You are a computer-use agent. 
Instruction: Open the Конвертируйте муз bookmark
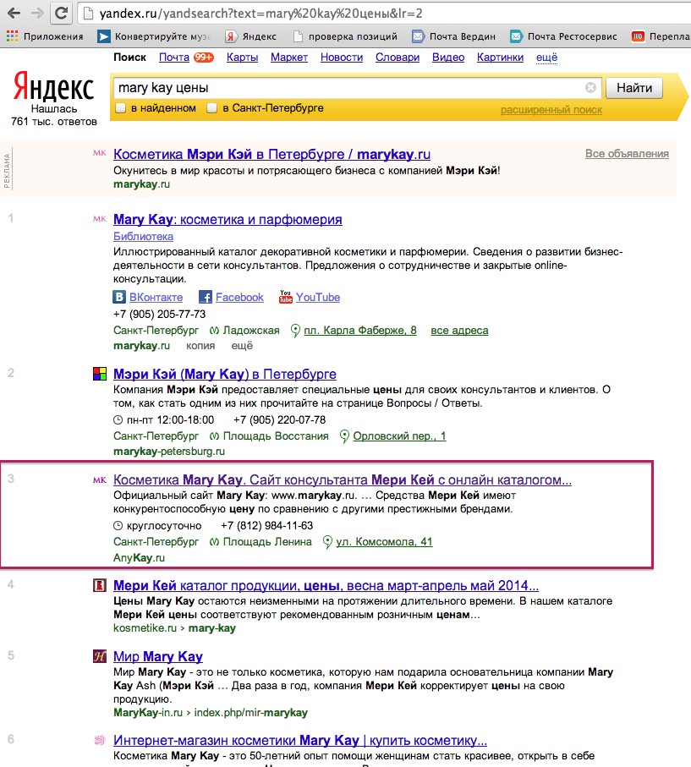click(x=154, y=36)
